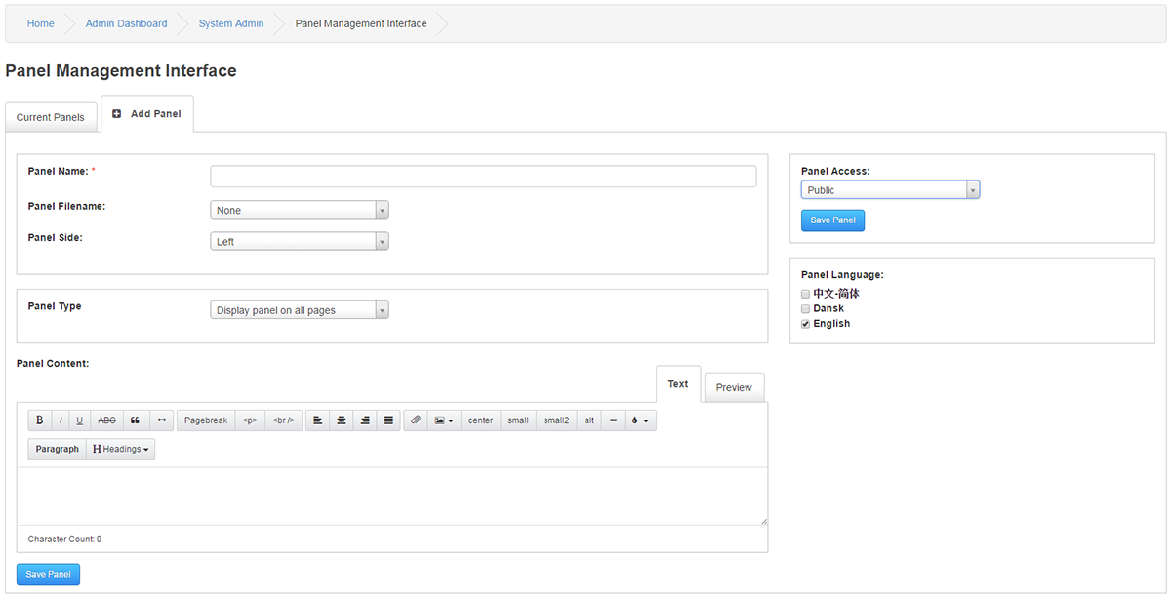
Task: Click the Panel Name input field
Action: 483,176
